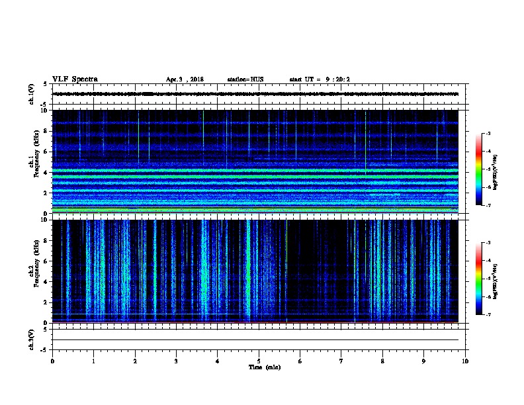524x405 pixels.
Task: Click the "VLF Spectra" plot title
Action: 75,79
